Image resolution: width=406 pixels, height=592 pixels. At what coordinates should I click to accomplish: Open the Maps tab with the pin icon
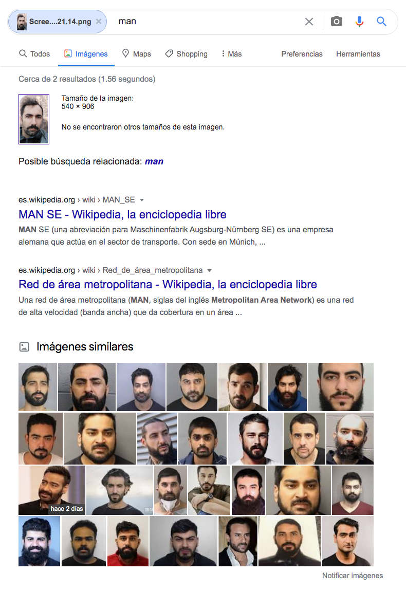136,54
